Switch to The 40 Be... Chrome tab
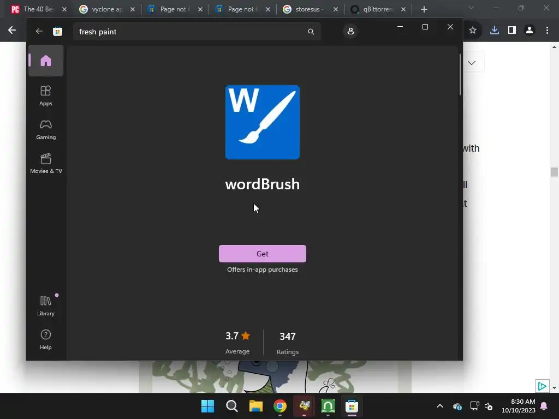Image resolution: width=559 pixels, height=419 pixels. (38, 9)
